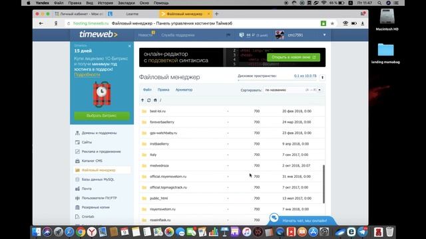
Task: Click the balance wallet icon in header
Action: pyautogui.click(x=241, y=35)
